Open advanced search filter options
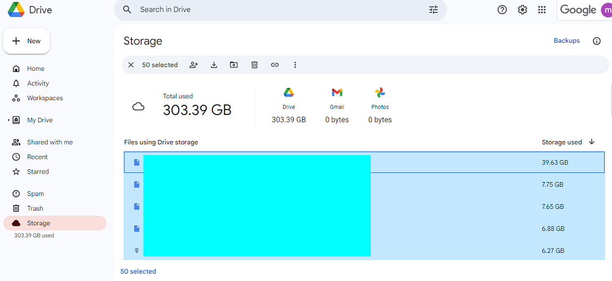Screen dimensions: 612x281 pos(433,10)
